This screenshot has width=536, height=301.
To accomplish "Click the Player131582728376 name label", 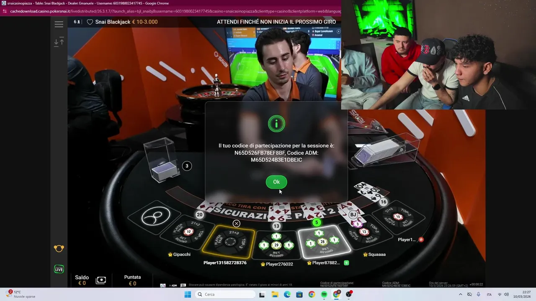I will click(x=225, y=263).
